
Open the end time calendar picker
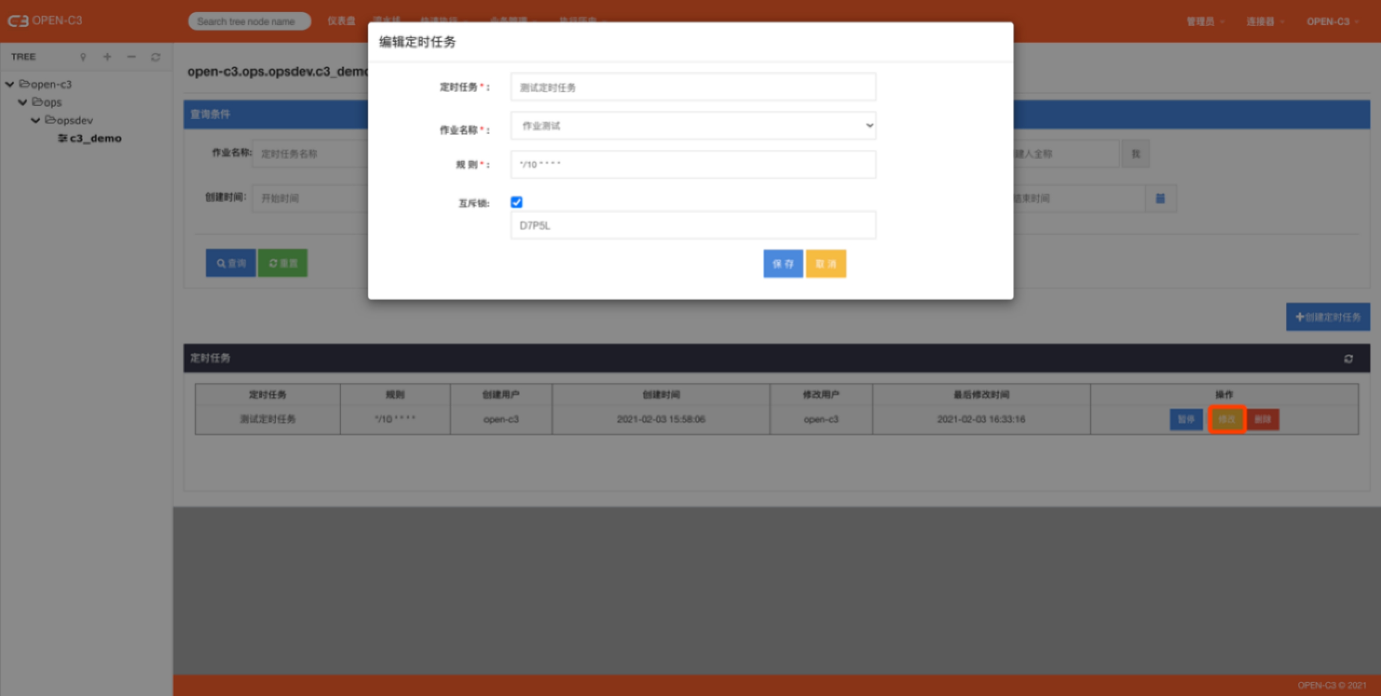click(1160, 199)
